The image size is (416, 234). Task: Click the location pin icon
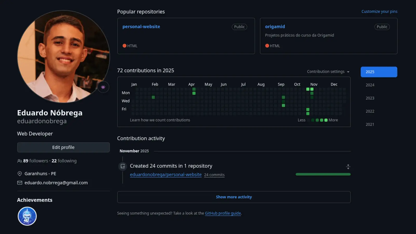click(x=19, y=174)
